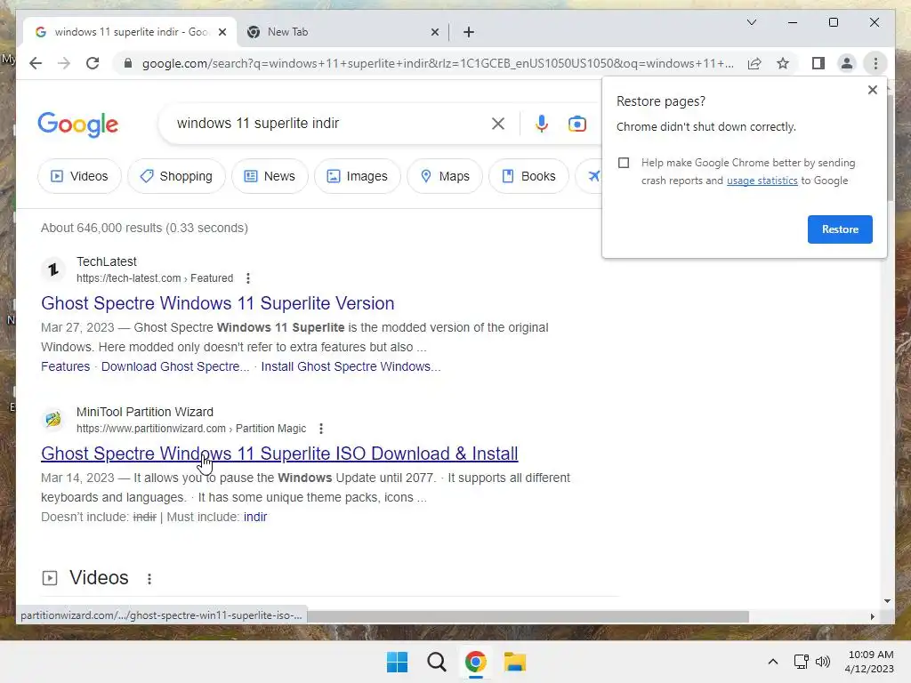Click the vertical scrollbar thumb

(x=890, y=149)
